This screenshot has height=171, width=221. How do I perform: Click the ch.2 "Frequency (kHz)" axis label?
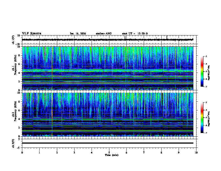15,111
